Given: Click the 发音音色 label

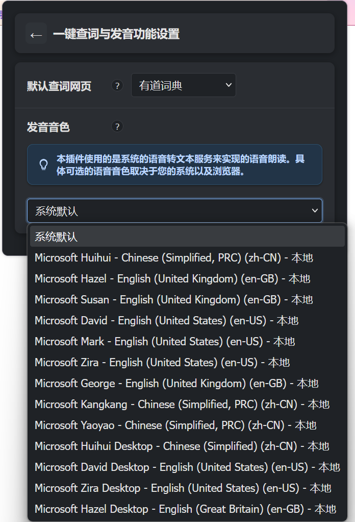Looking at the screenshot, I should 48,127.
